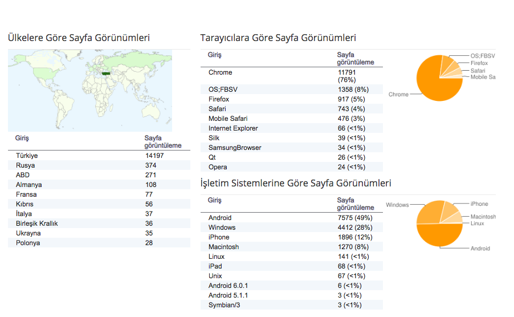This screenshot has height=317, width=514.
Task: Click the 'Linux' label beside the OS pie chart
Action: click(x=478, y=223)
